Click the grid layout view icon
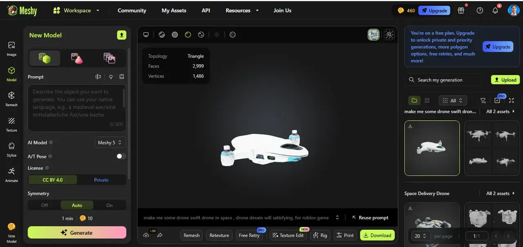 pyautogui.click(x=427, y=100)
